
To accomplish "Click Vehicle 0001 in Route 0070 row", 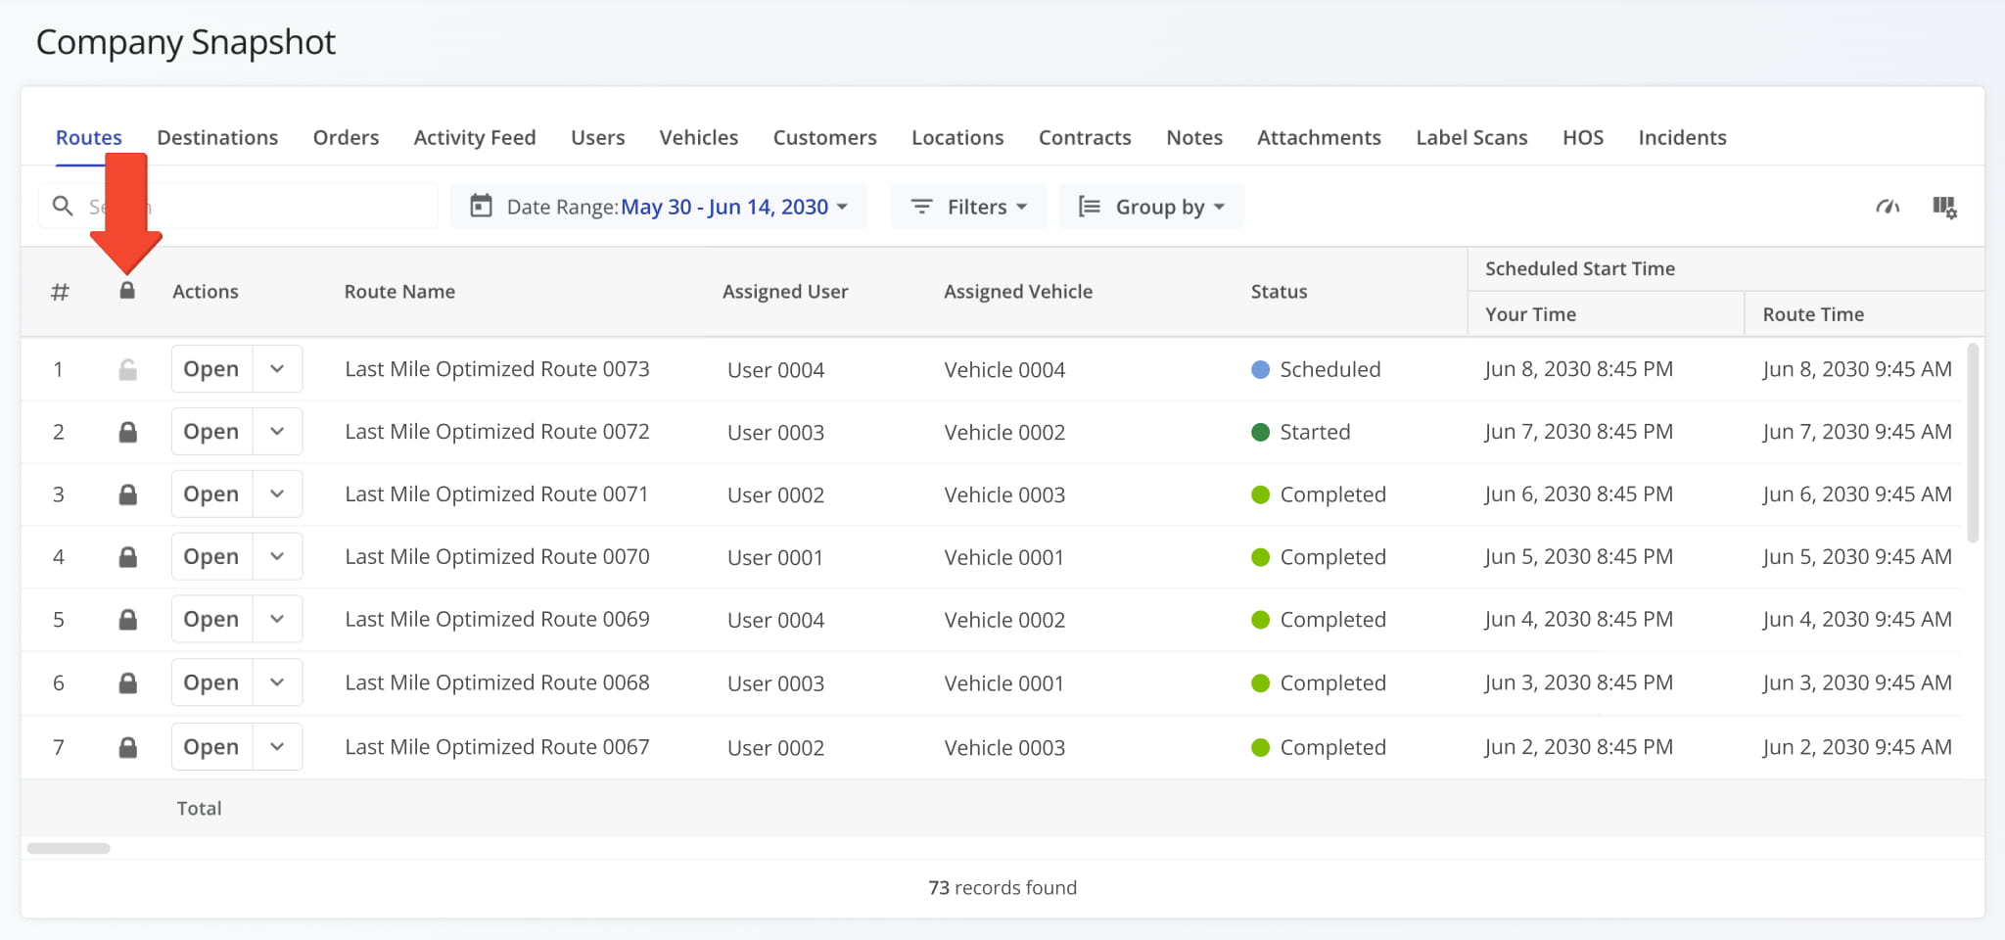I will pos(1003,557).
